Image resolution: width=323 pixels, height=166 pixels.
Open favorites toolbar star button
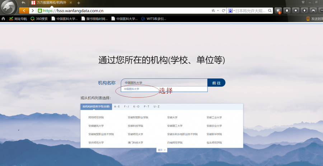point(296,10)
